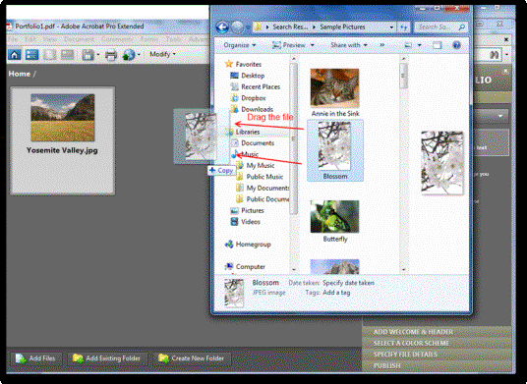Select Favorites in the navigation pane
Viewport: 527px width, 384px height.
click(249, 64)
